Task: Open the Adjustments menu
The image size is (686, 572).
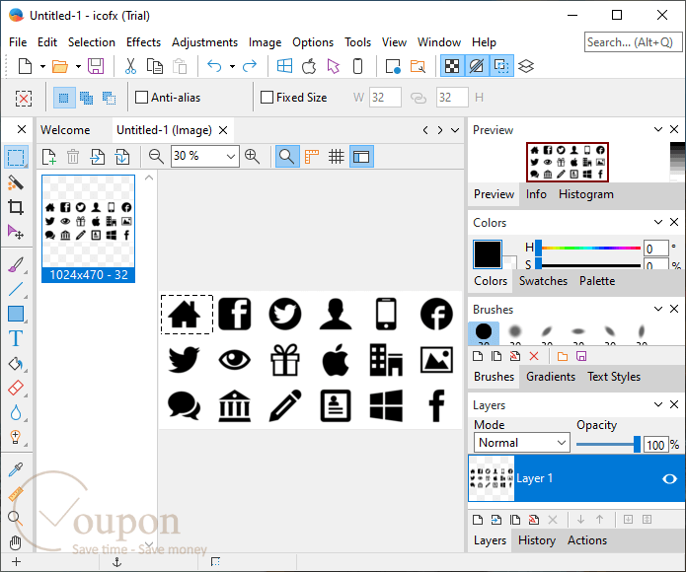Action: coord(204,42)
